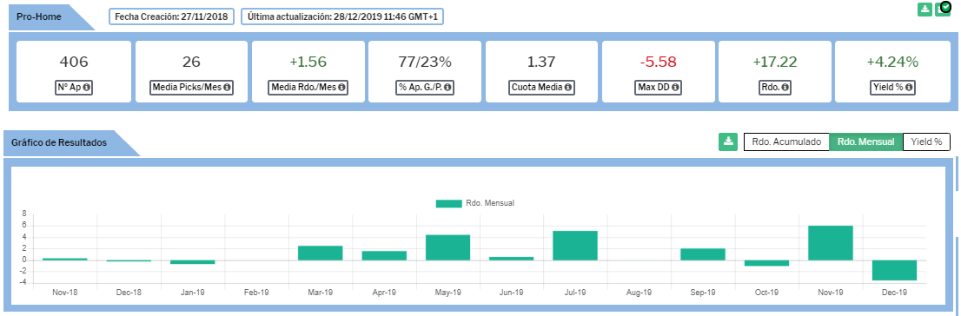The image size is (961, 316).
Task: Select the -5.58 drawdown value
Action: click(x=659, y=62)
